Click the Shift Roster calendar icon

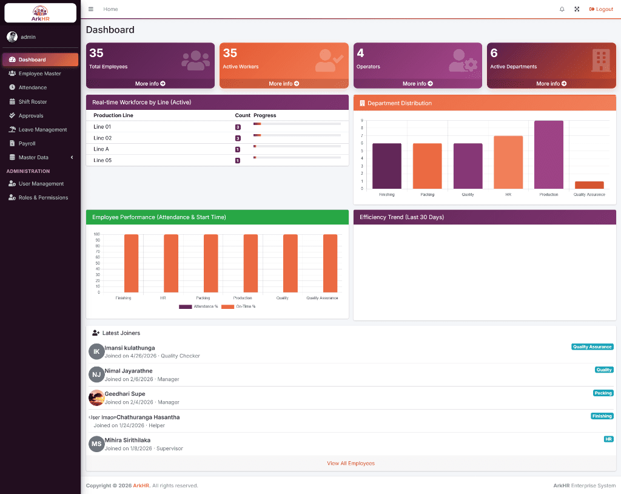tap(12, 101)
